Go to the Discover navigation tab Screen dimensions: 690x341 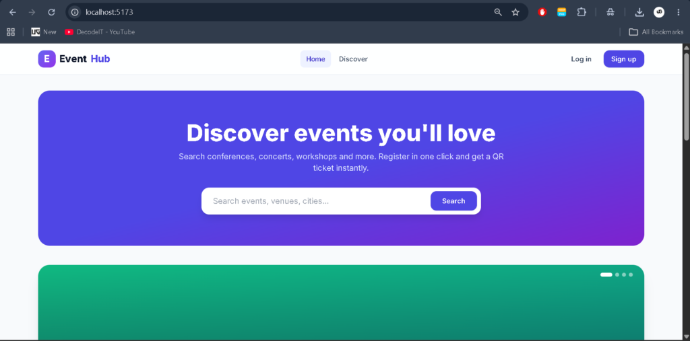pyautogui.click(x=353, y=59)
